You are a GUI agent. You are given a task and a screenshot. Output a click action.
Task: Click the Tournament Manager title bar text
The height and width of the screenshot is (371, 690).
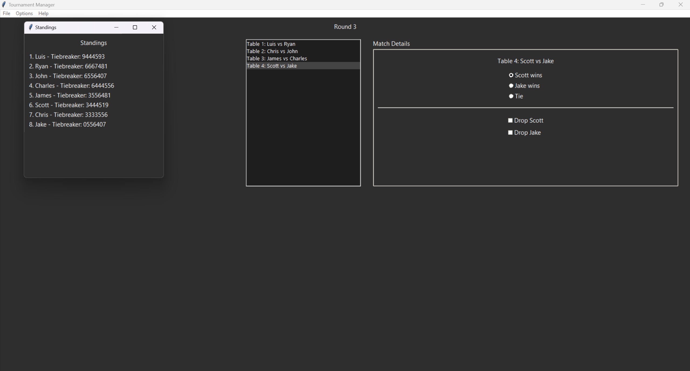(x=32, y=5)
